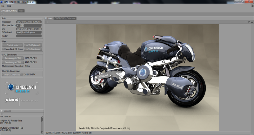Enable the Keep Best CB Score checkbox
Viewport: 254px width, 135px height.
pos(3,49)
